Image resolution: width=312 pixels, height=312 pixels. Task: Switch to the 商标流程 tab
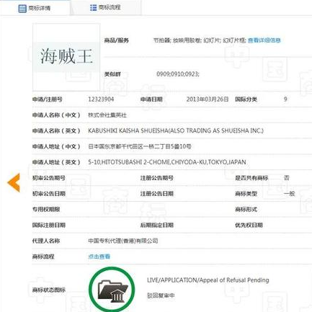[105, 8]
